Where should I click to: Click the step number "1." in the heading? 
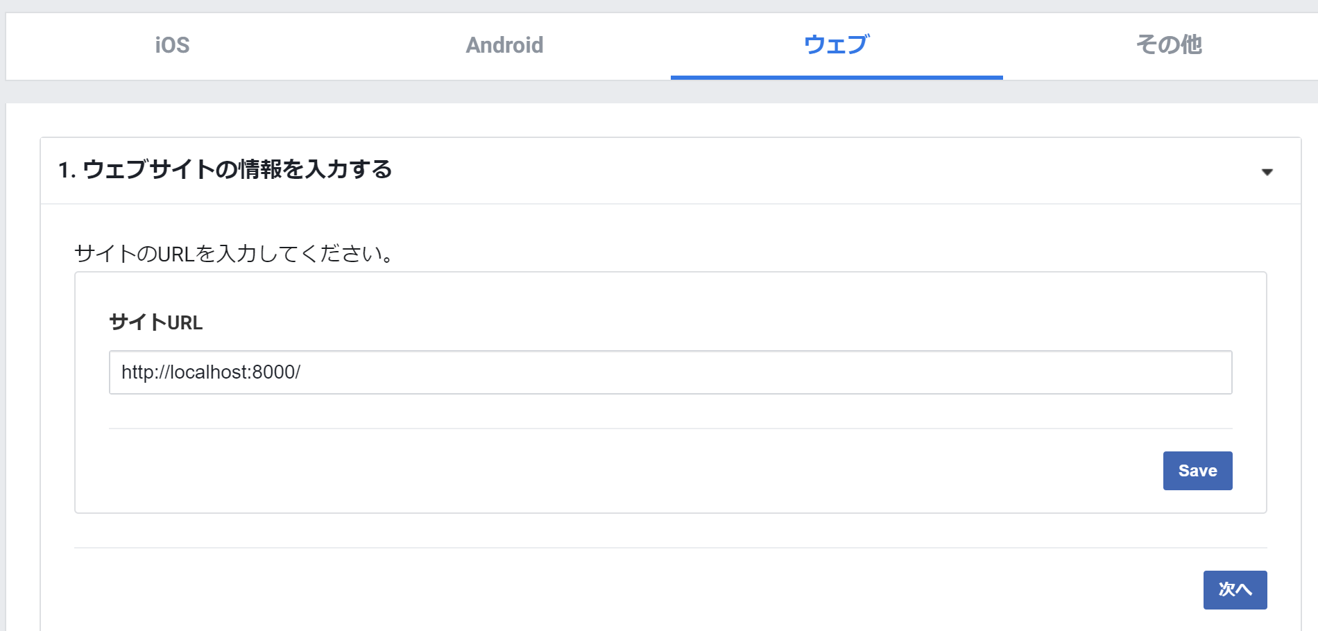[x=67, y=170]
